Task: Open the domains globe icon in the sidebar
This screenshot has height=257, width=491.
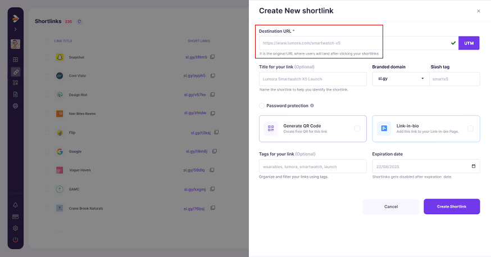Action: (x=15, y=106)
